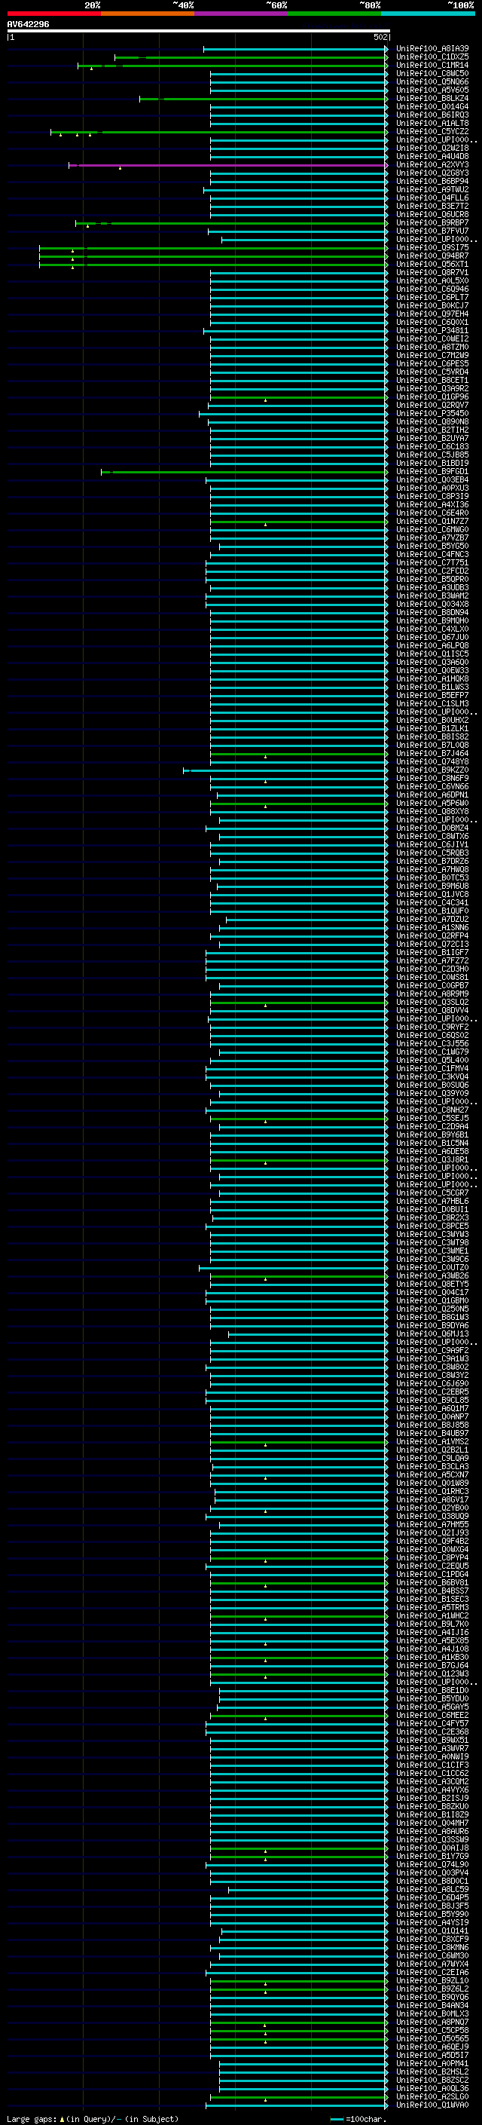Open the UniRef100_Q01W89 hit

[432, 1484]
